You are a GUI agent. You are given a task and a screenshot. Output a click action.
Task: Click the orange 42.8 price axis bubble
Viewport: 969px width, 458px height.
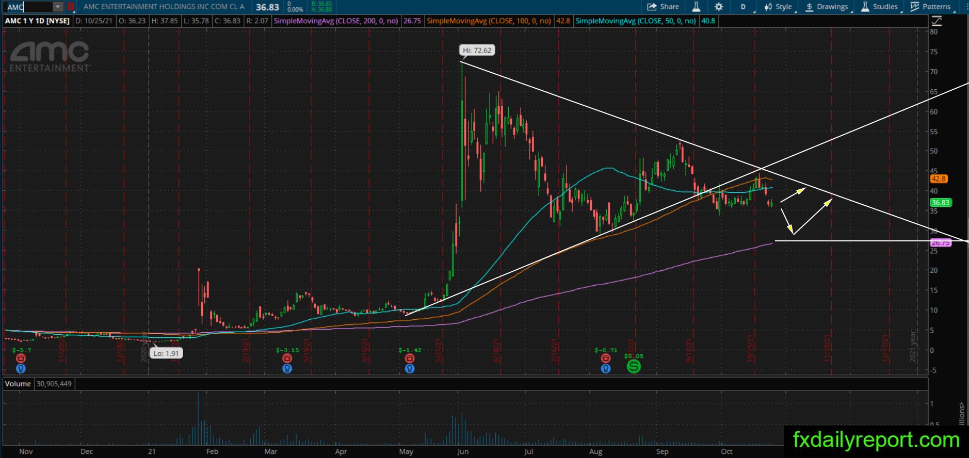tap(939, 179)
